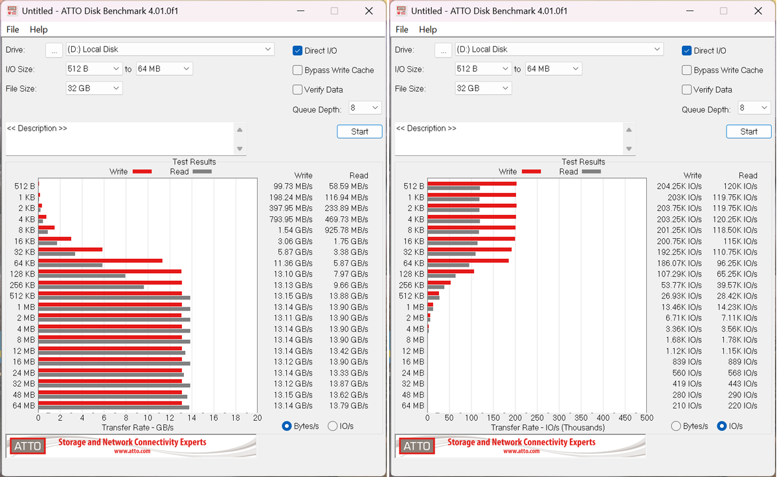Uncheck Direct I/O in the GB/s results window
777x477 pixels.
298,50
